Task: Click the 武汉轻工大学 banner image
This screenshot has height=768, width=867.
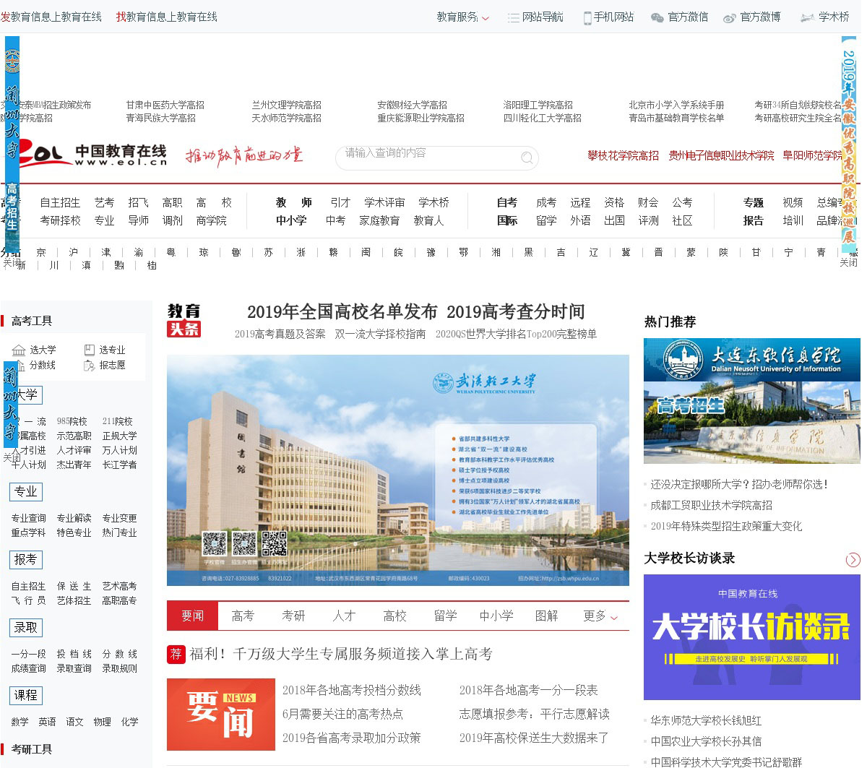Action: pos(398,470)
